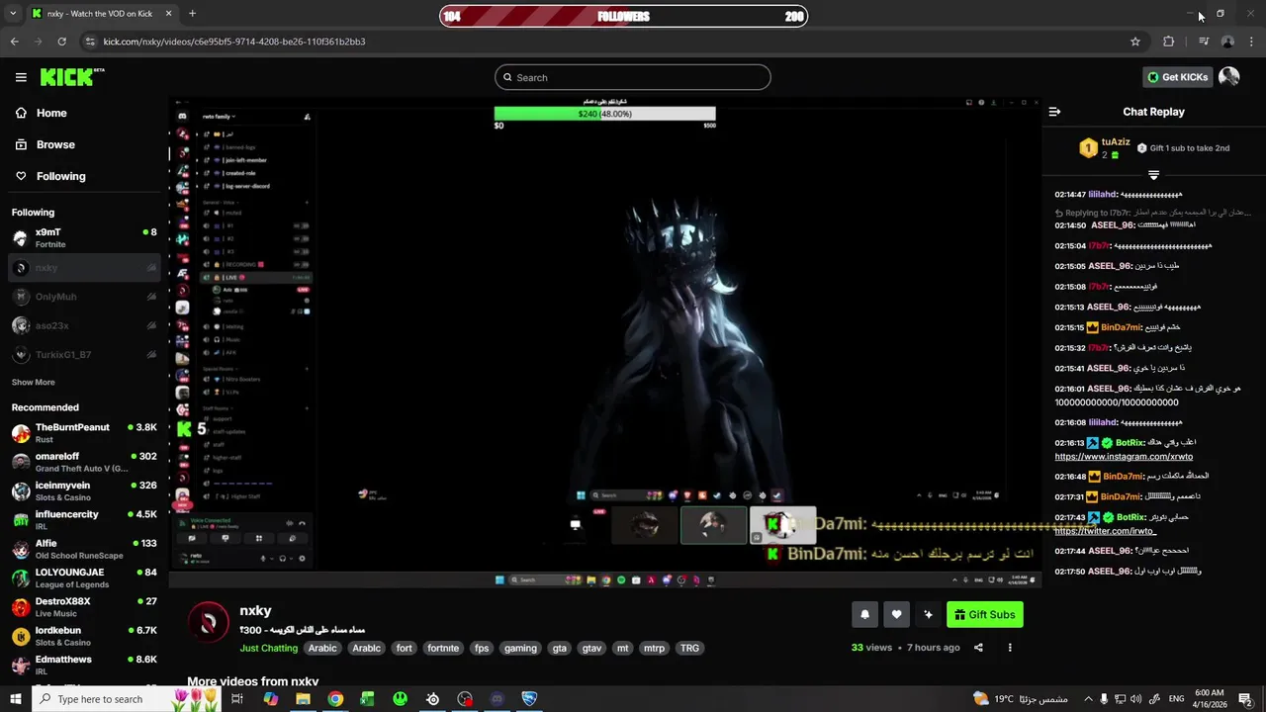Click the gtav tag
The height and width of the screenshot is (712, 1266).
(x=591, y=648)
